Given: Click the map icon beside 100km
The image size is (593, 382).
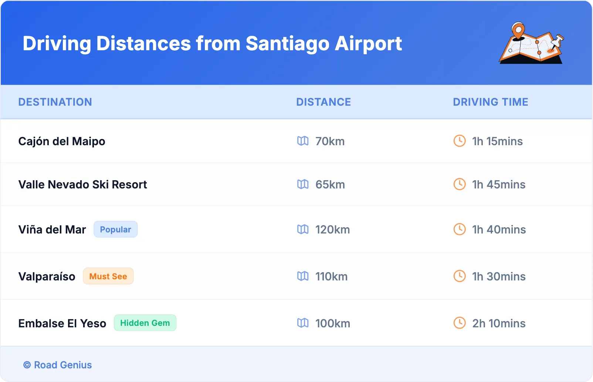Looking at the screenshot, I should pos(303,323).
